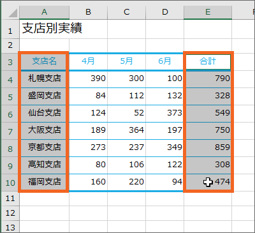This screenshot has height=233, width=255.
Task: Click cell with value 124
Action: [89, 114]
